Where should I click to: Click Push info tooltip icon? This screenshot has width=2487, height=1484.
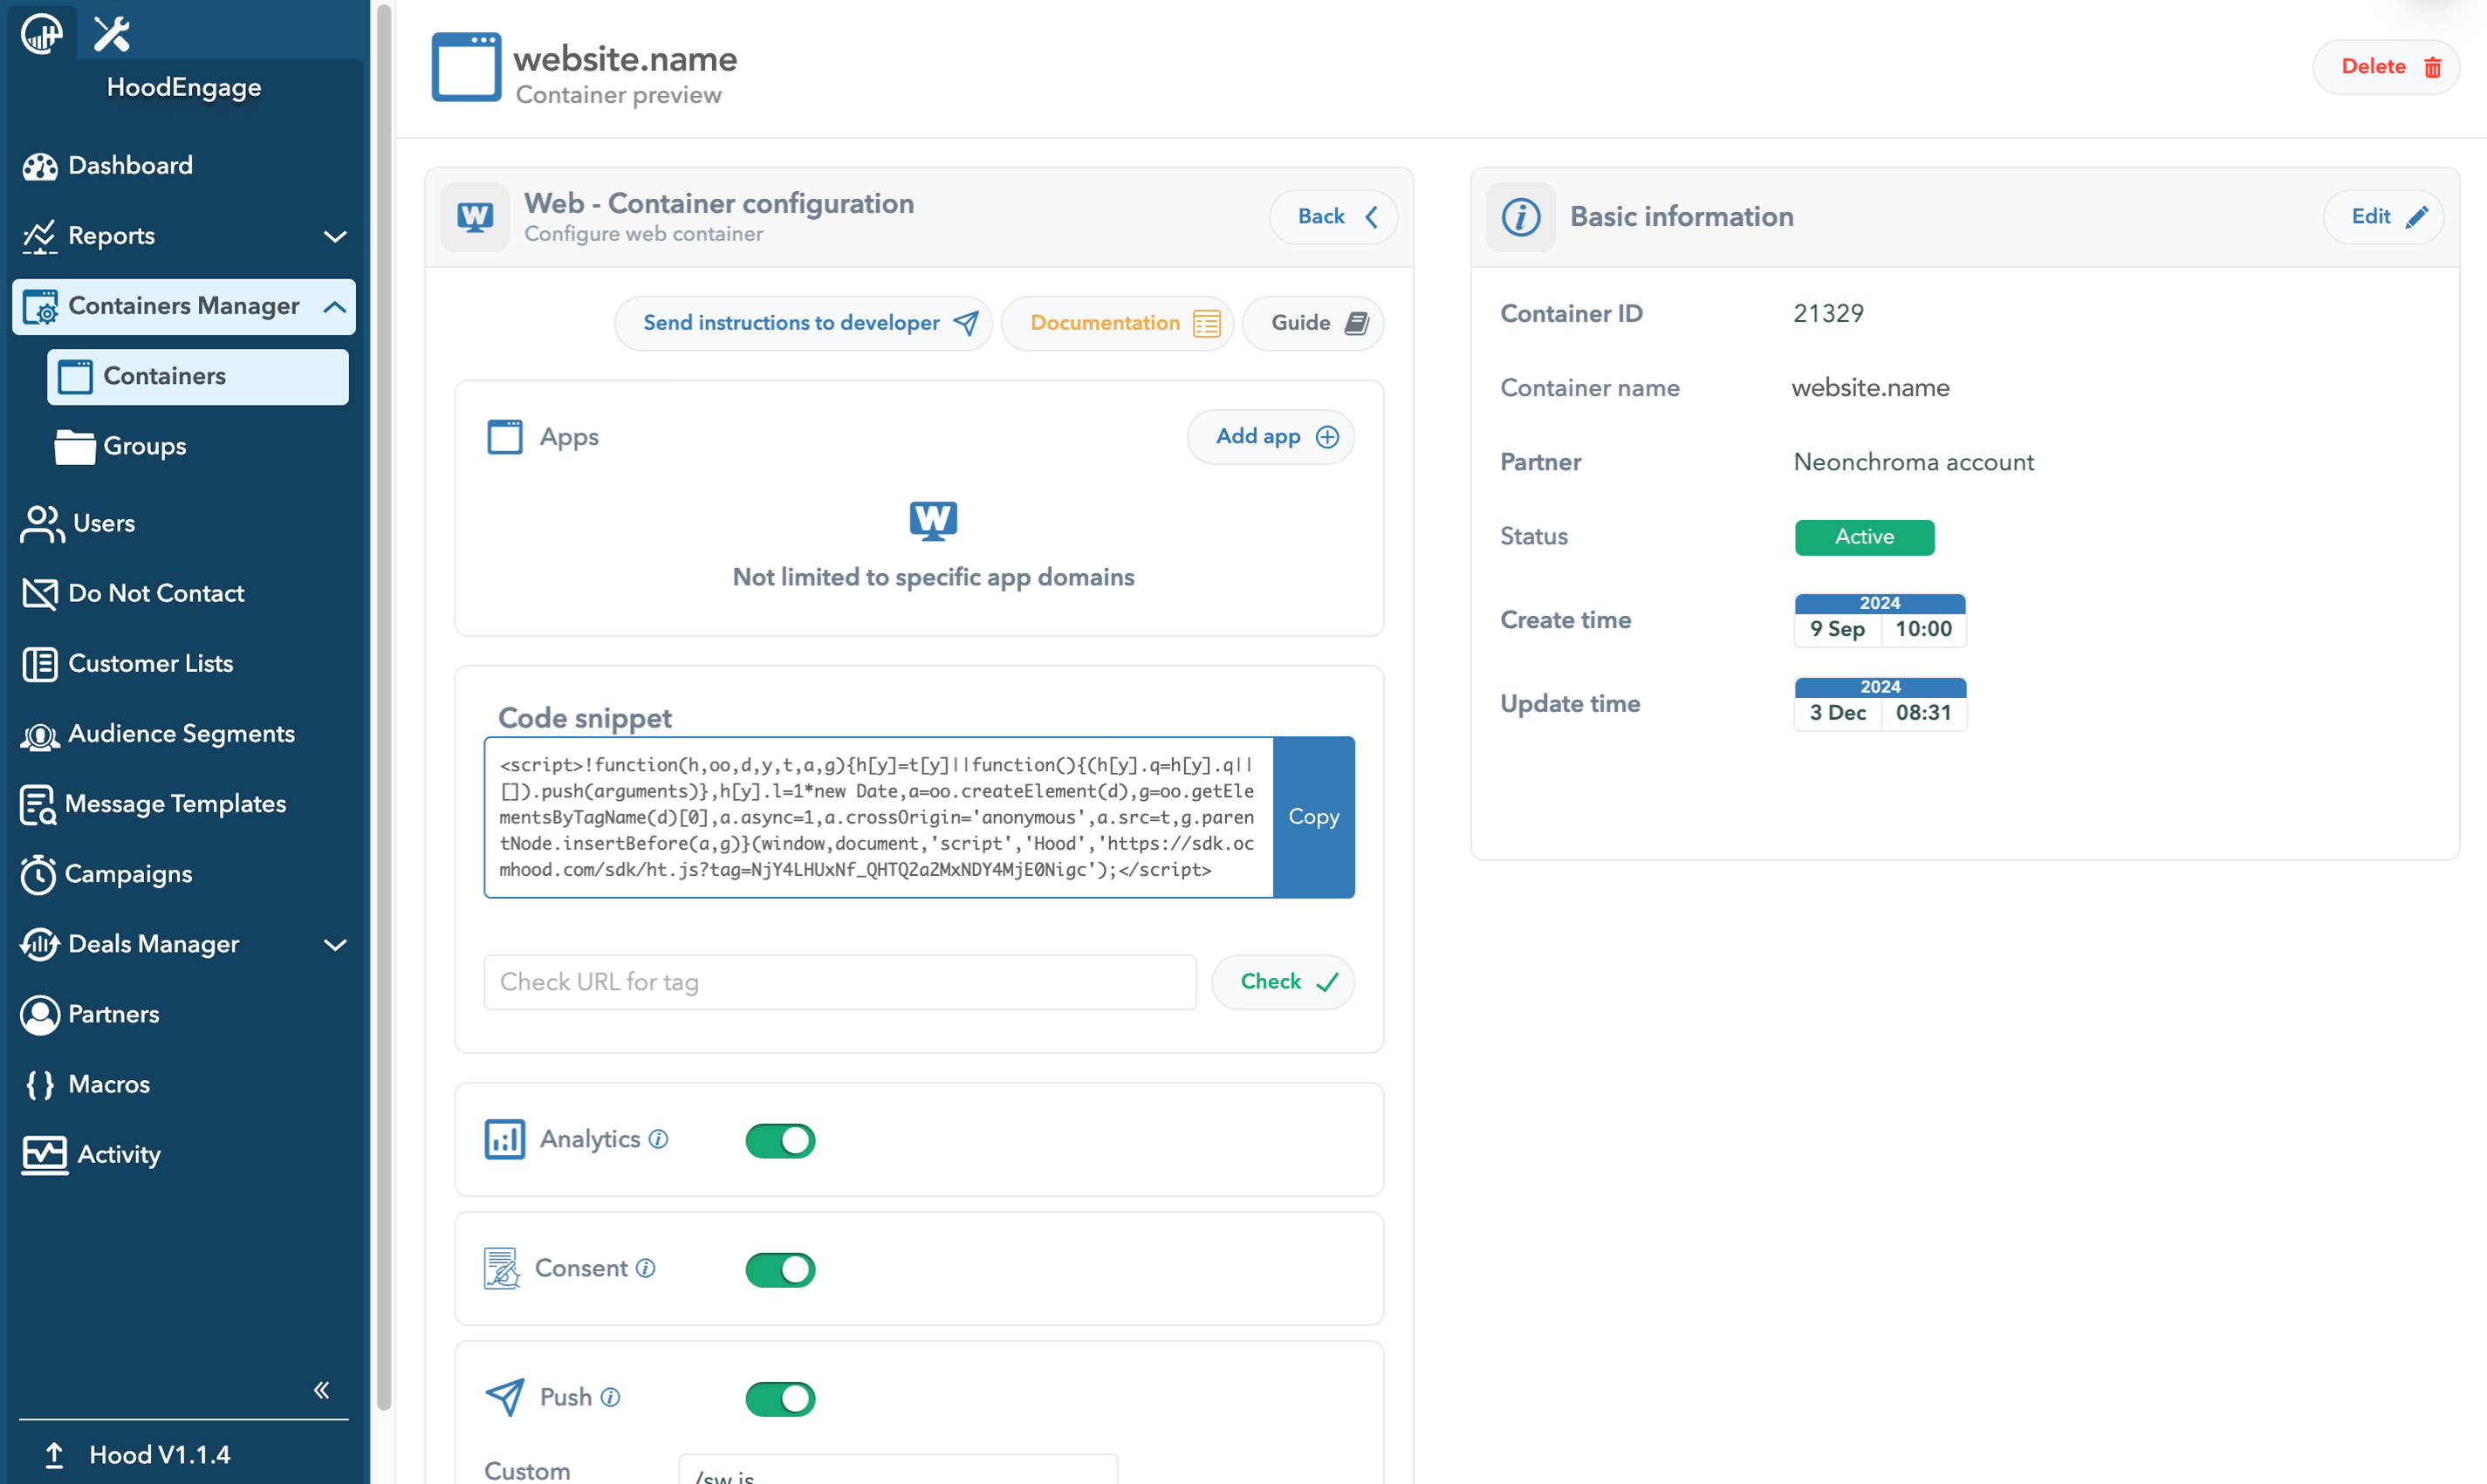tap(610, 1397)
